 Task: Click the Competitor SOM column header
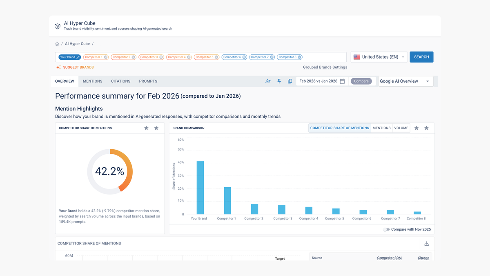click(389, 258)
